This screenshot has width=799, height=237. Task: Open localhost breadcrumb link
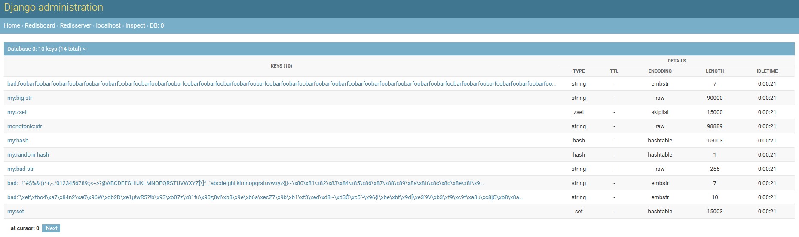tap(108, 25)
